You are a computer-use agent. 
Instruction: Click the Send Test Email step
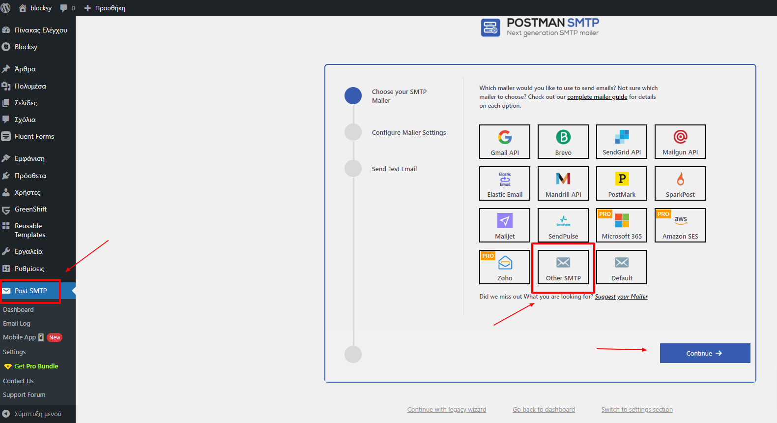tap(394, 169)
